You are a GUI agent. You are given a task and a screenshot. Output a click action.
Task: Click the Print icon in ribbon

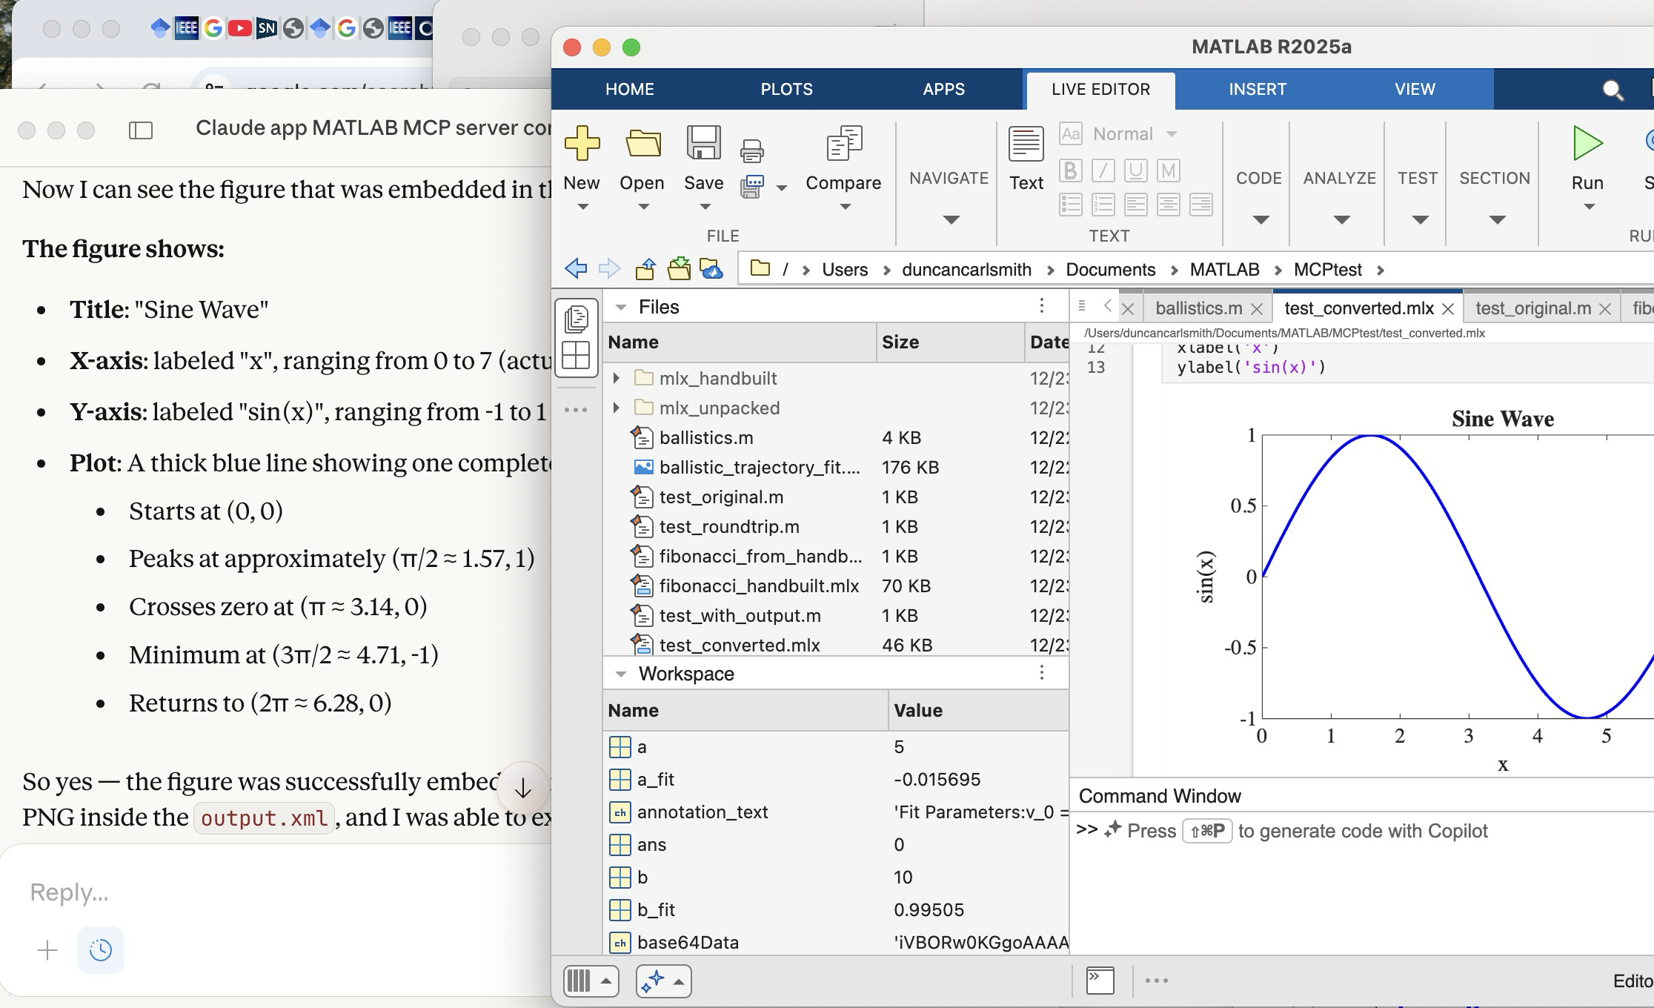(x=751, y=151)
